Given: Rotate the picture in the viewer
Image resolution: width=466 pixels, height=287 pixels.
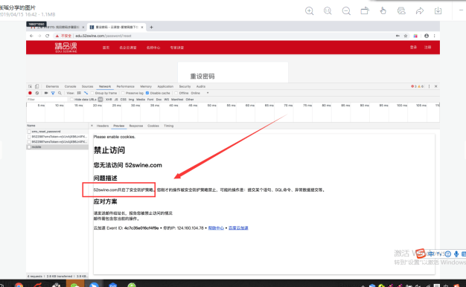Looking at the screenshot, I should tap(365, 11).
